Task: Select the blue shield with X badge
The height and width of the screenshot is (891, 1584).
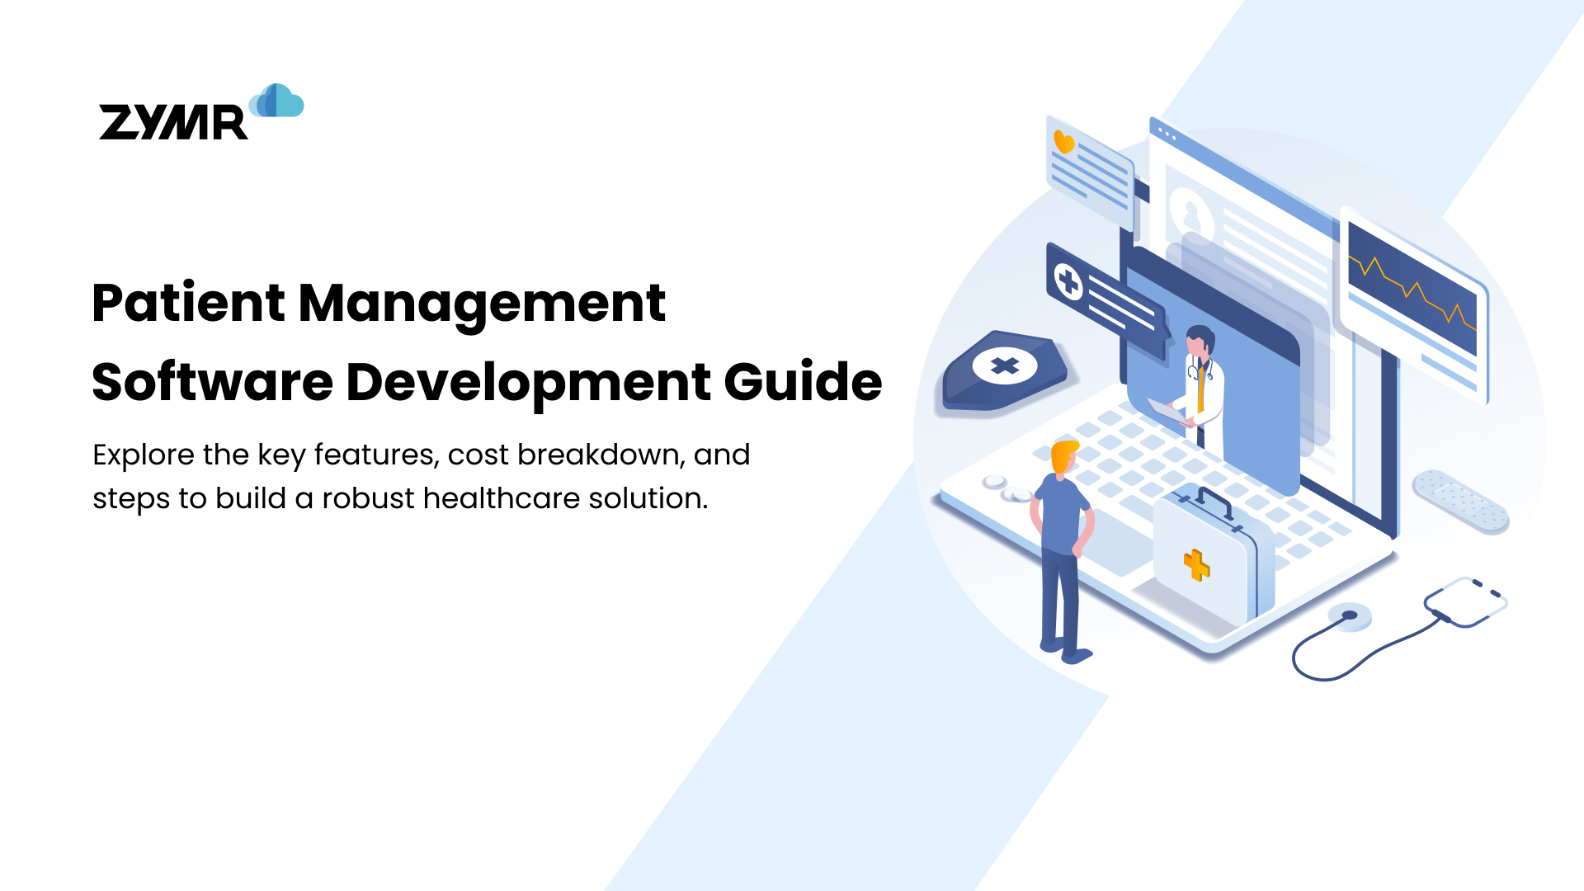Action: point(1002,367)
